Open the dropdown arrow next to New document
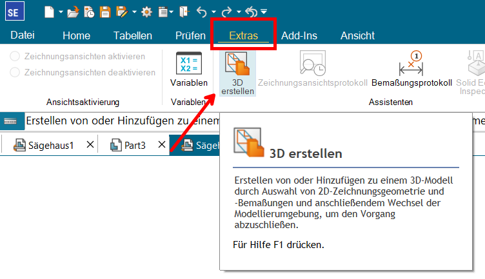The width and height of the screenshot is (485, 279). pos(61,12)
